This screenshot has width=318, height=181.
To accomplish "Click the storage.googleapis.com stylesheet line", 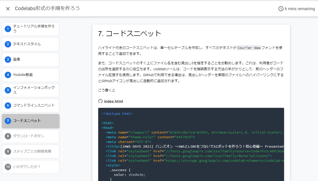I will coord(195,161).
